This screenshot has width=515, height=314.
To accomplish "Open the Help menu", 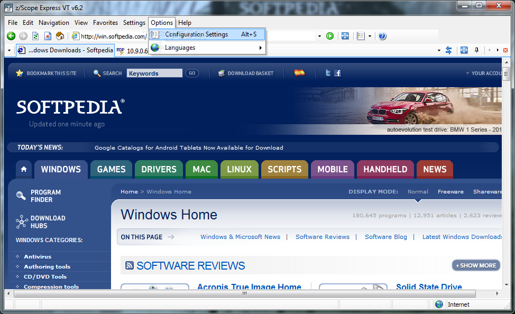I will 185,23.
